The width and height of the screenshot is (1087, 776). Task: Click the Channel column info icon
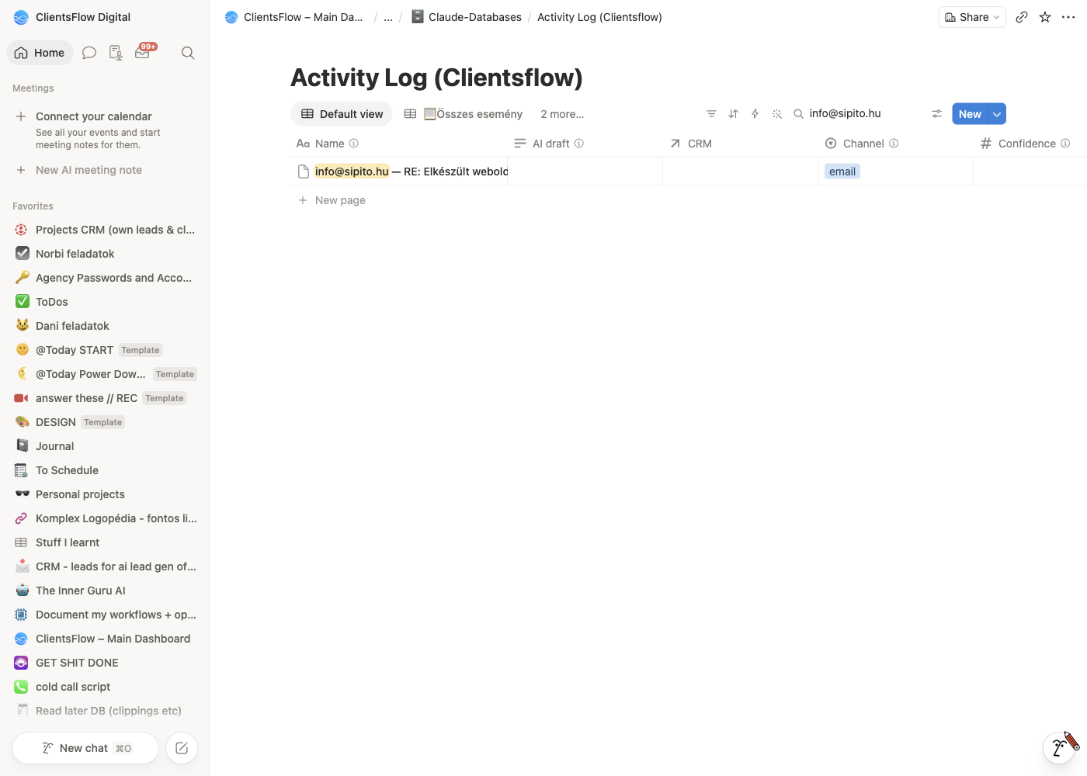coord(894,144)
